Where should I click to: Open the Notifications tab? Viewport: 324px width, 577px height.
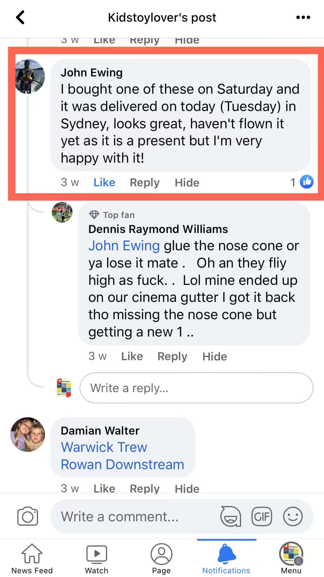tap(226, 558)
